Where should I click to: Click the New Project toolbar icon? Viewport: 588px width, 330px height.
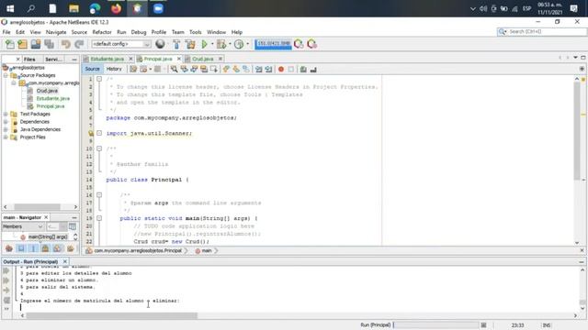[x=22, y=44]
